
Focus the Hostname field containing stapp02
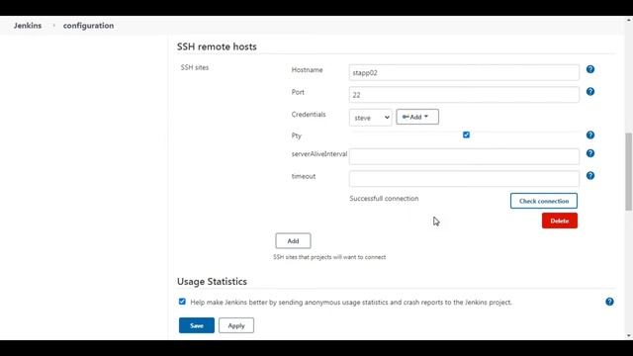pos(464,72)
